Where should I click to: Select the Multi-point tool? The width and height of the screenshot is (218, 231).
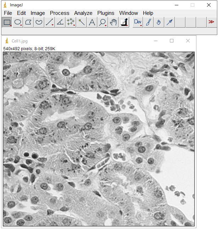(x=71, y=23)
